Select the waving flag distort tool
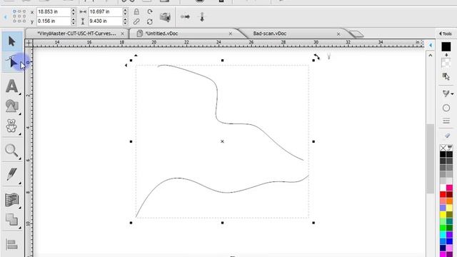 [x=12, y=200]
